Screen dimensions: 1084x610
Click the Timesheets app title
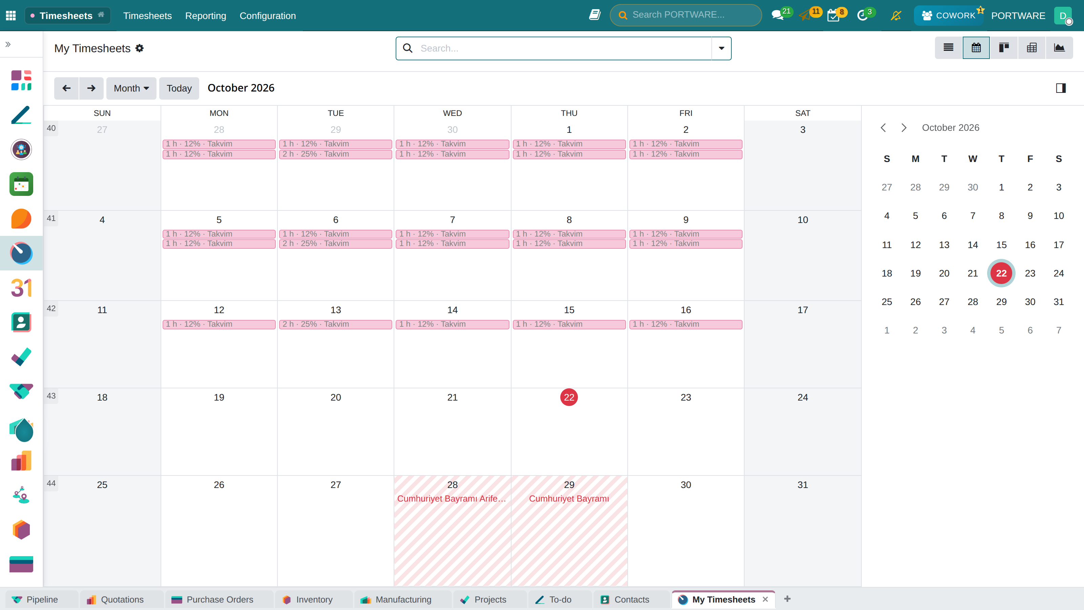pos(66,16)
